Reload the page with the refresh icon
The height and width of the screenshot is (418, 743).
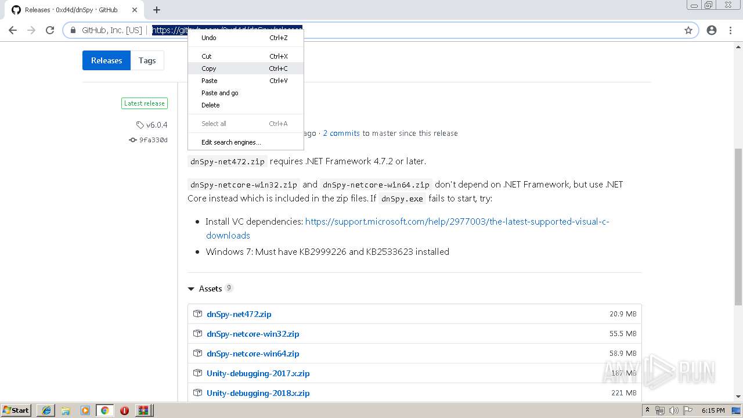[x=50, y=30]
